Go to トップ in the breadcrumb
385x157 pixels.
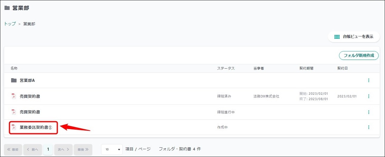click(10, 24)
